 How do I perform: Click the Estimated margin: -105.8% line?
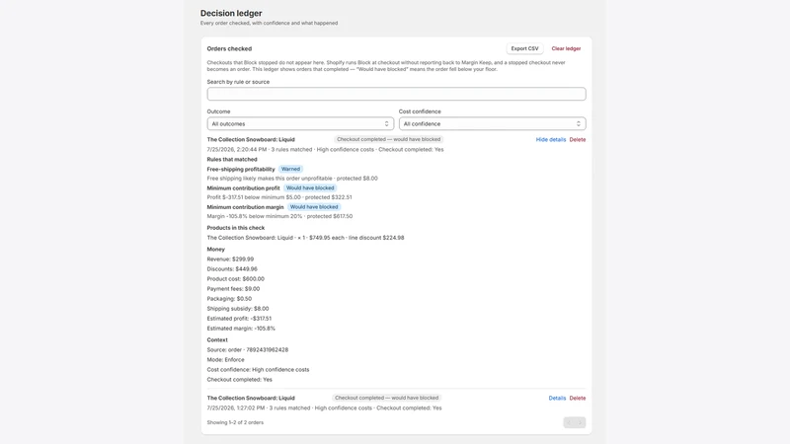tap(241, 329)
